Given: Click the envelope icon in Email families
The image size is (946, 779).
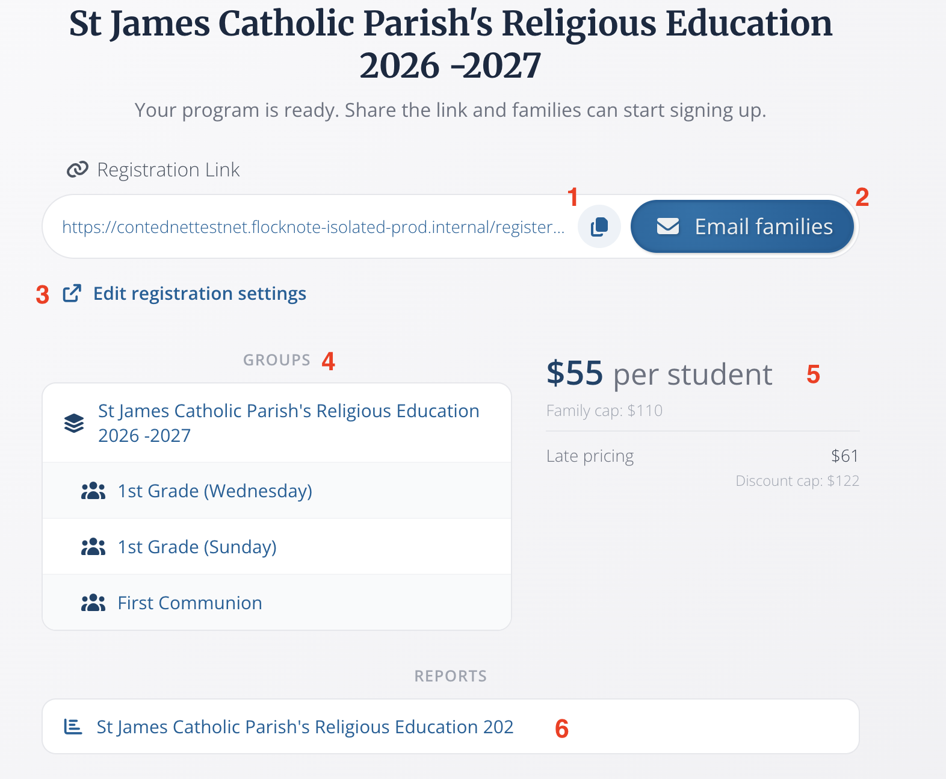Looking at the screenshot, I should 668,227.
